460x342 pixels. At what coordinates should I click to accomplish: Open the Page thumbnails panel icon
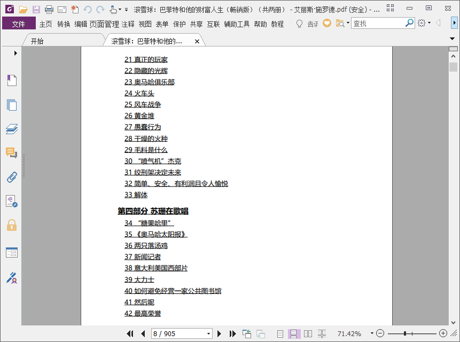[12, 105]
